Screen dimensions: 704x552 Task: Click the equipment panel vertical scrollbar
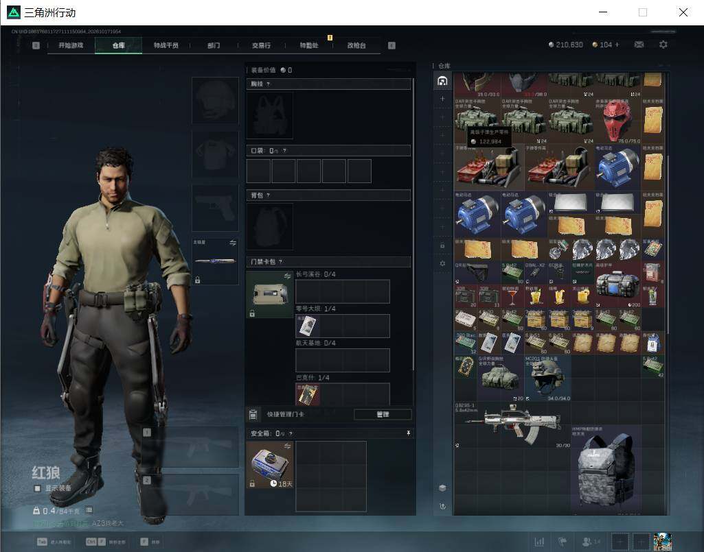click(413, 224)
